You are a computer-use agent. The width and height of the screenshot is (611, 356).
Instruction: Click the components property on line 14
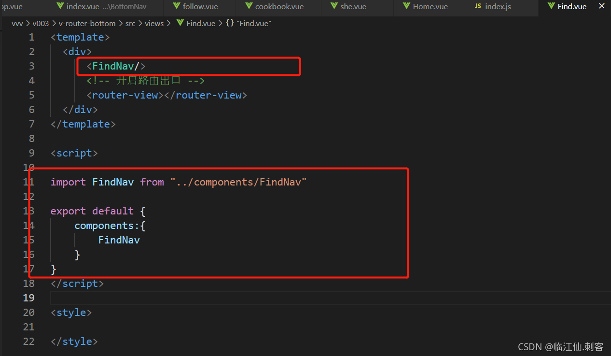click(104, 226)
